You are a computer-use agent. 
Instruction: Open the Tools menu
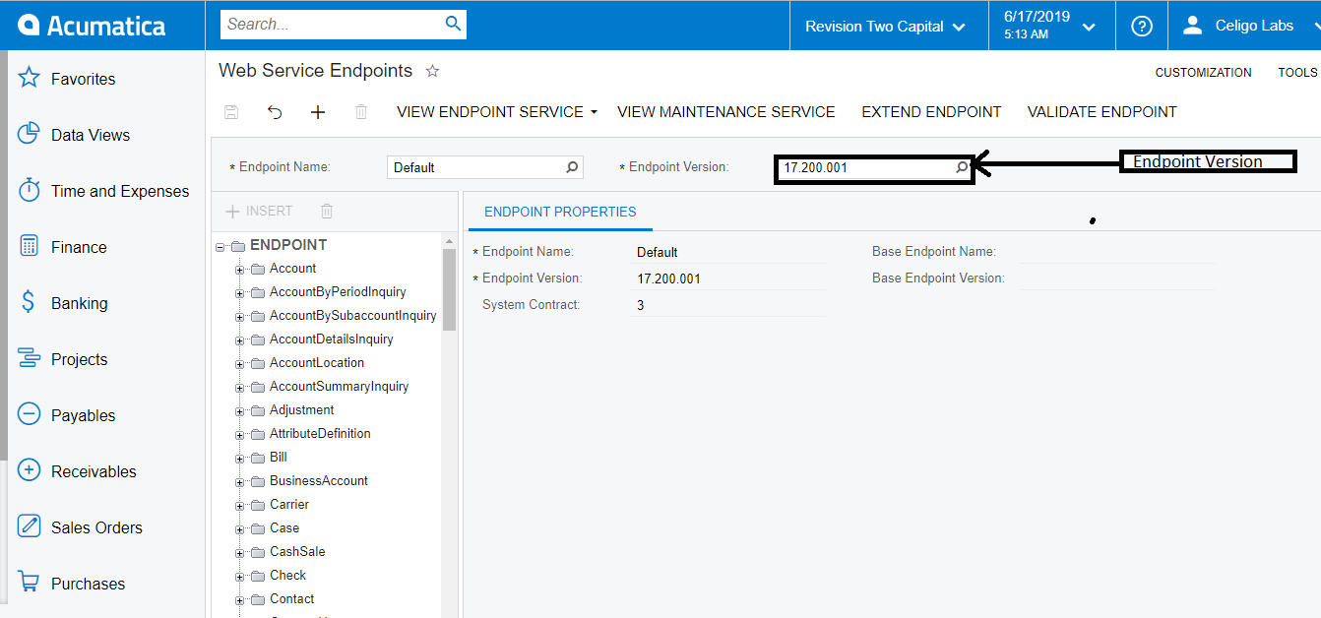point(1297,73)
